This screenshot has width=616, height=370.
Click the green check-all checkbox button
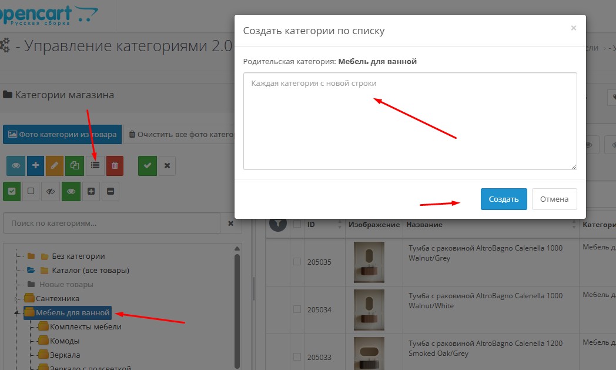pos(12,191)
